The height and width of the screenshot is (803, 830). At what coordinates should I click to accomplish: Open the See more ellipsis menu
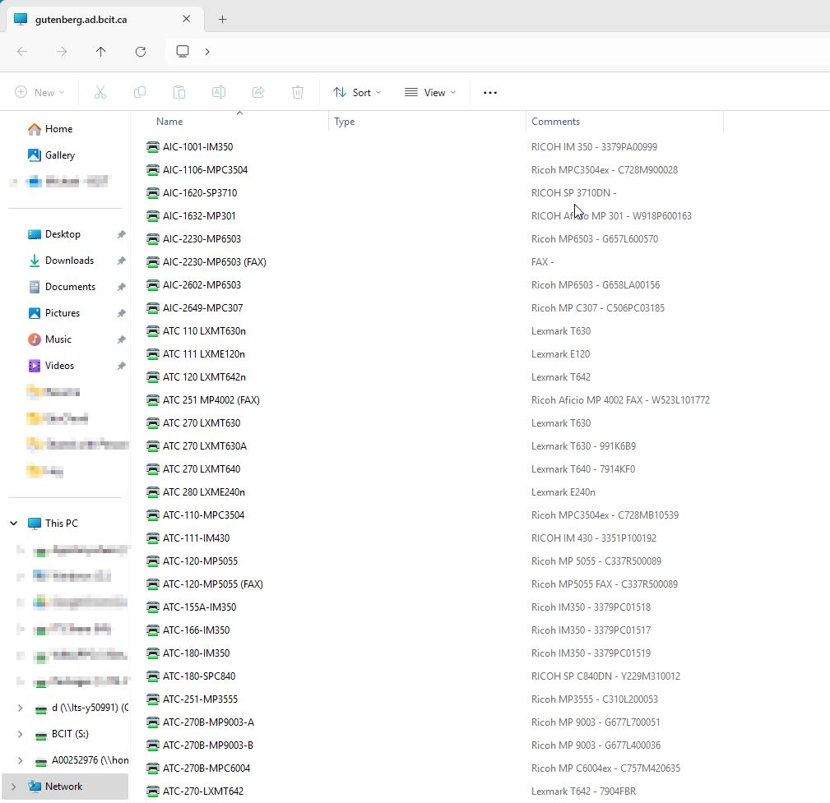click(490, 93)
